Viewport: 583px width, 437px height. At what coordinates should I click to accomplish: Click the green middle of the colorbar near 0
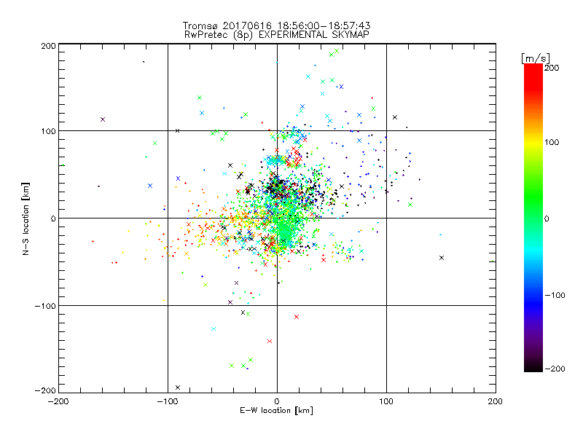click(x=533, y=218)
